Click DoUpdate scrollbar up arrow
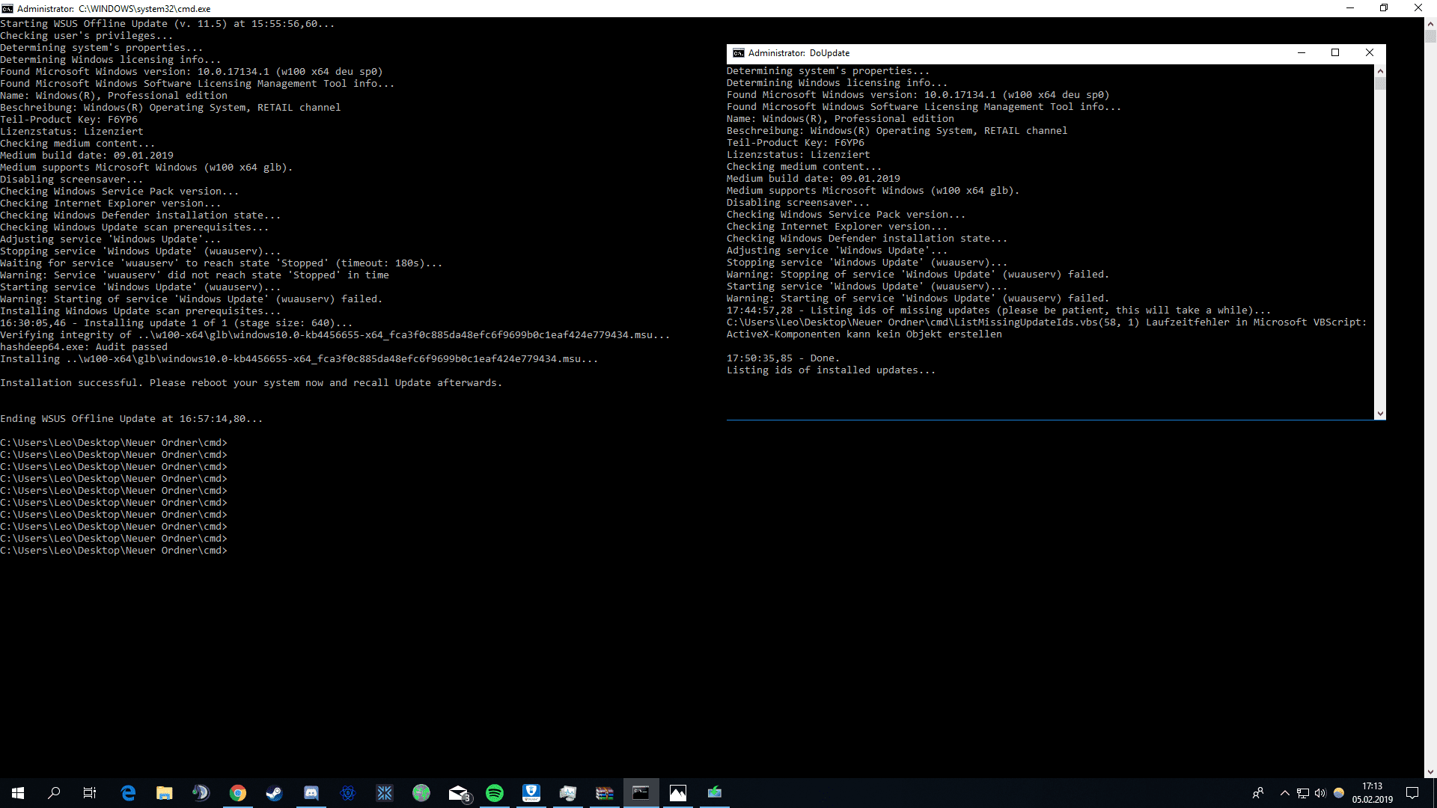 click(x=1380, y=71)
